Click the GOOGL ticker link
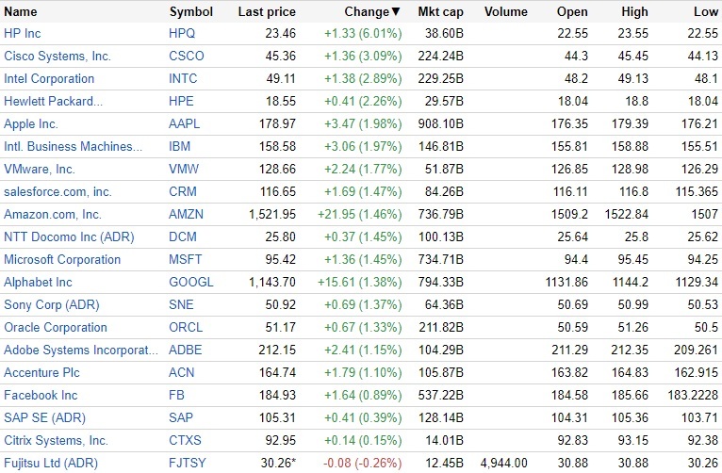Viewport: 722px width, 473px height. coord(191,283)
